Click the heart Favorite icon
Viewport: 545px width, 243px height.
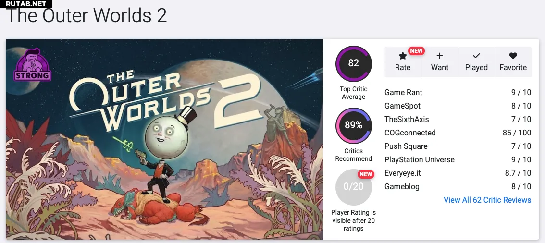[513, 56]
